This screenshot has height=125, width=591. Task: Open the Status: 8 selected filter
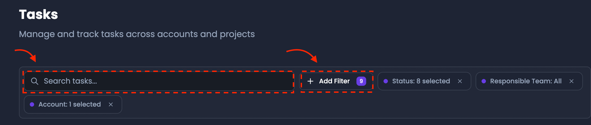tap(421, 81)
